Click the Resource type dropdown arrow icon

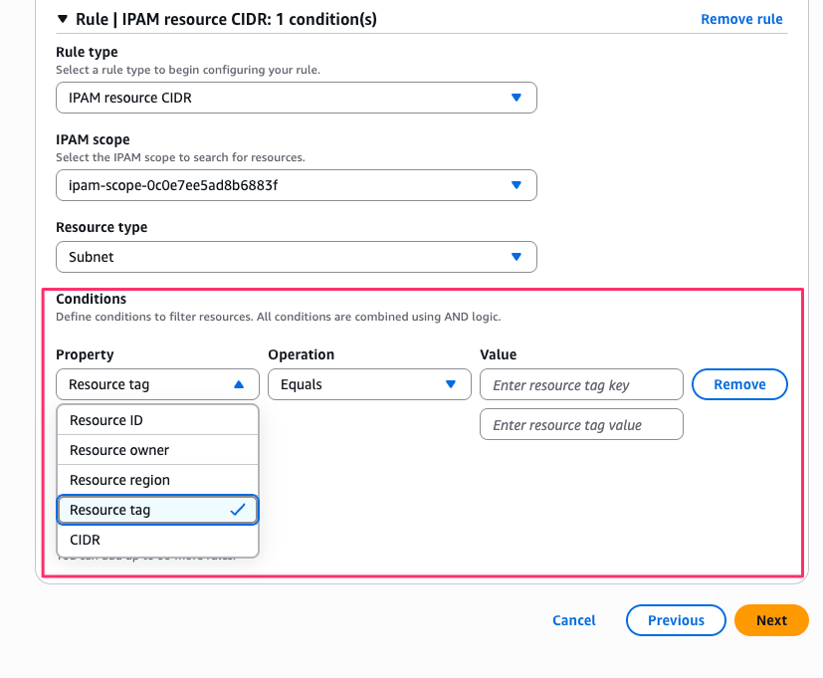pos(515,257)
